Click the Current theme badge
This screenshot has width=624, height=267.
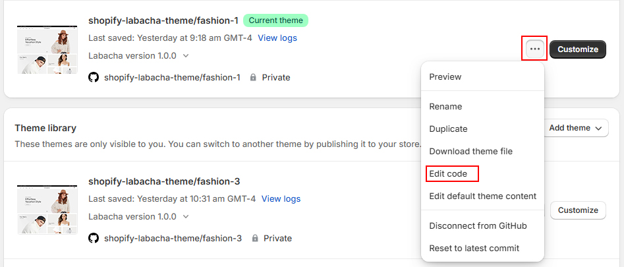tap(276, 20)
